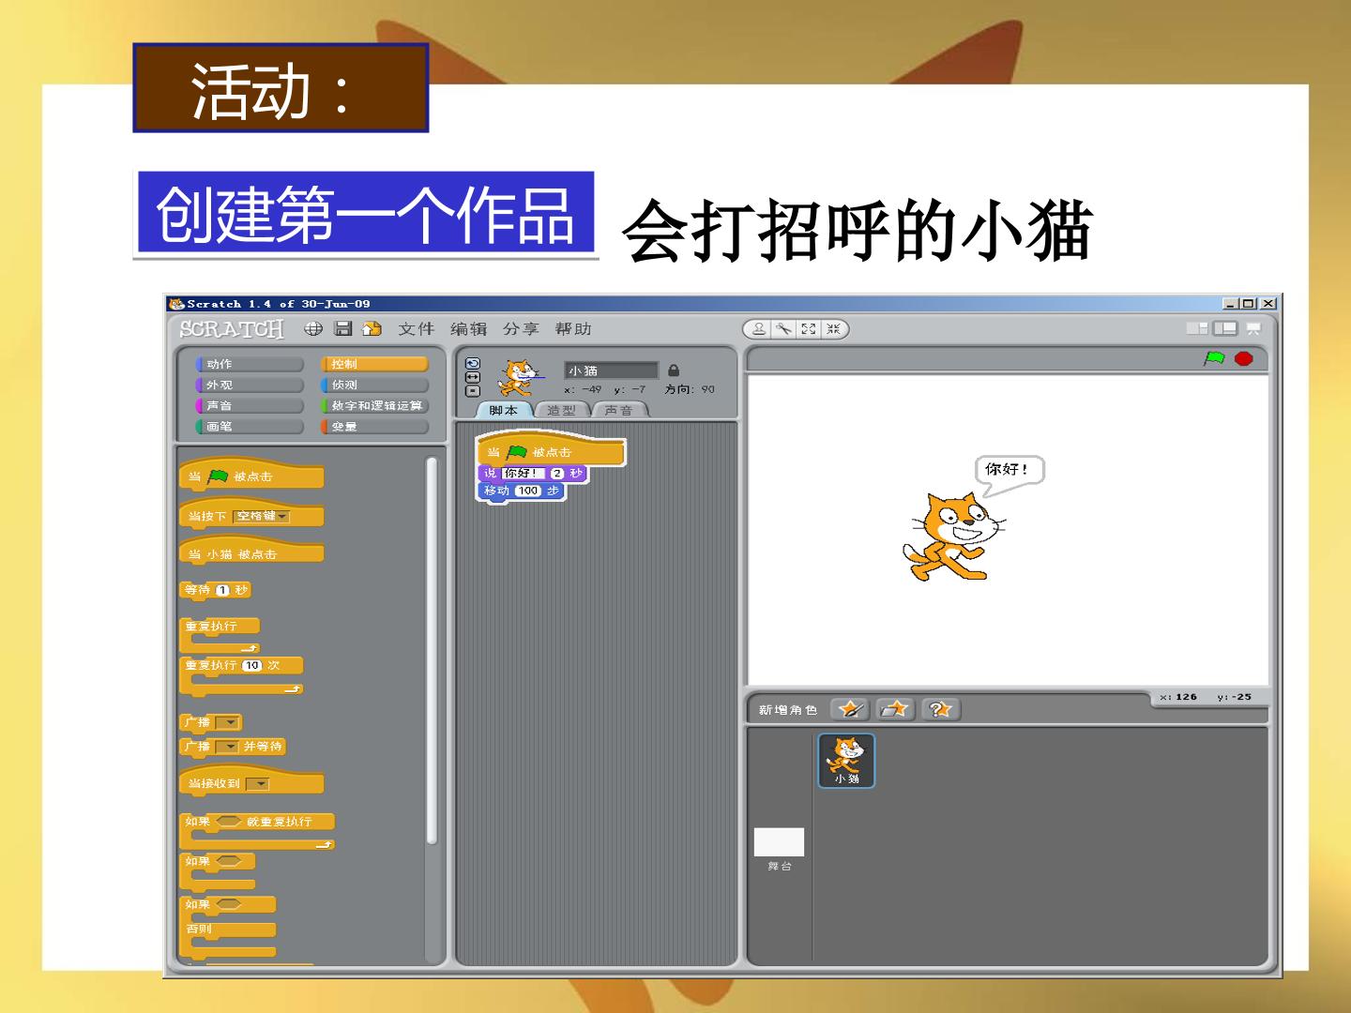Click the language globe icon

pos(313,328)
